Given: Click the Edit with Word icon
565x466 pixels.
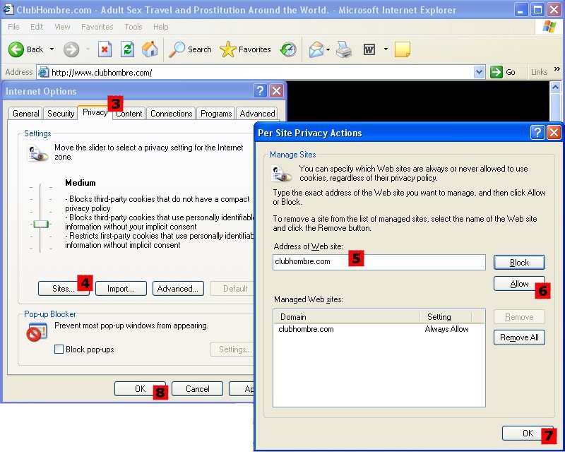Looking at the screenshot, I should 369,49.
